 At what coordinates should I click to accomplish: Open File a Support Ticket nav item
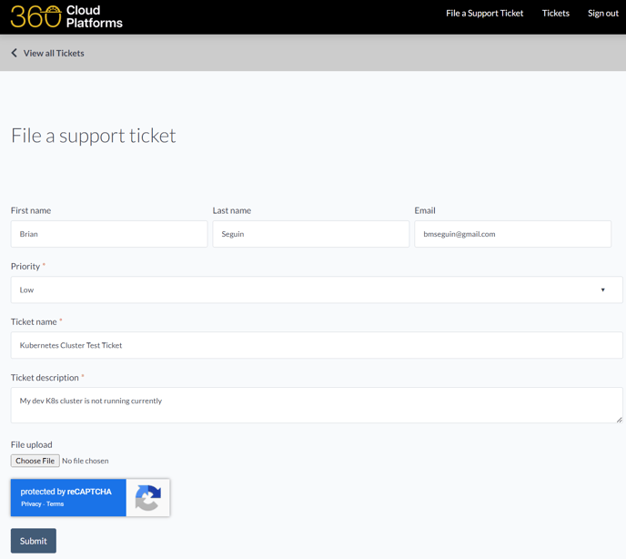pyautogui.click(x=484, y=14)
